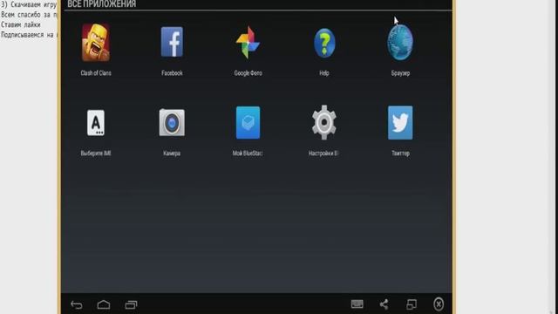Click the share icon in bottom bar
This screenshot has height=314, width=558.
point(384,304)
